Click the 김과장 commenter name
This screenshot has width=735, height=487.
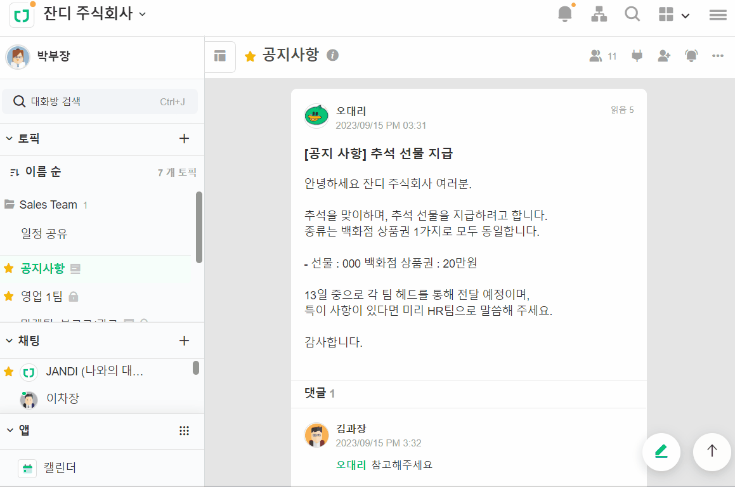351,429
